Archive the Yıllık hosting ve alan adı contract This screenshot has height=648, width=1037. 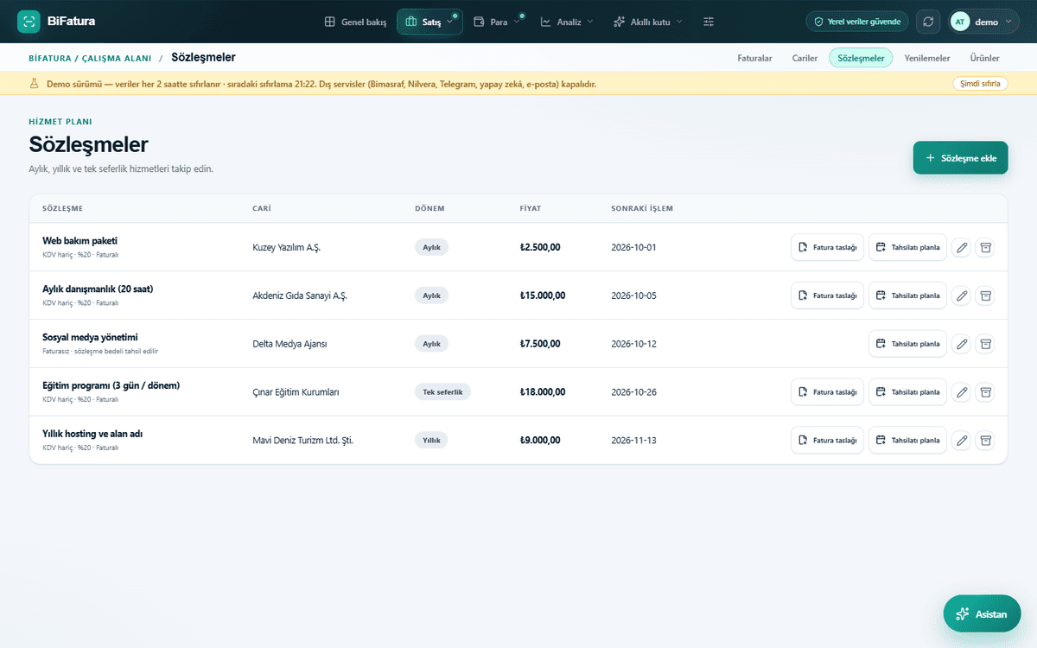[985, 441]
